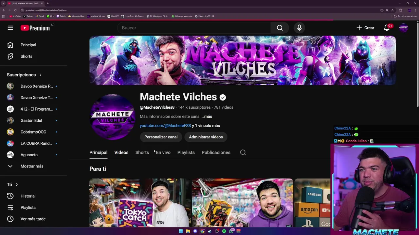Screen dimensions: 419x235
Task: Open the Kick bookmark
Action: (x=50, y=16)
